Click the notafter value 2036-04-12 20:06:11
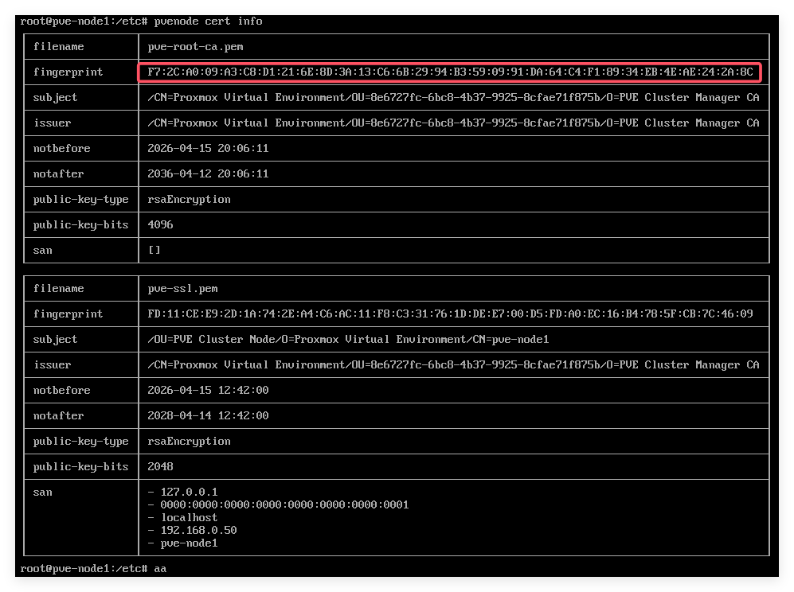 coord(208,173)
